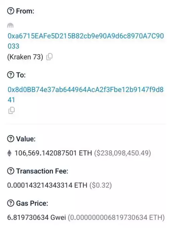Open recipient address 0x8d0BB74e37ab…
Viewport: 175px width, 228px height.
point(85,95)
